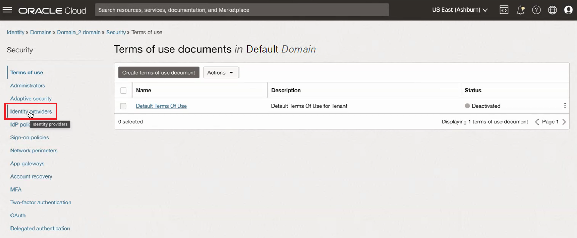Open the user profile avatar menu

click(x=569, y=10)
